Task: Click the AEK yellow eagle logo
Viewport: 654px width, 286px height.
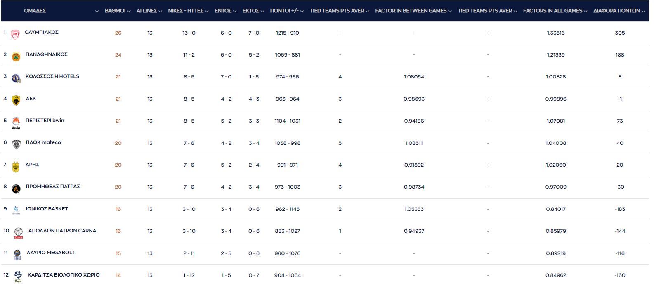Action: point(16,101)
